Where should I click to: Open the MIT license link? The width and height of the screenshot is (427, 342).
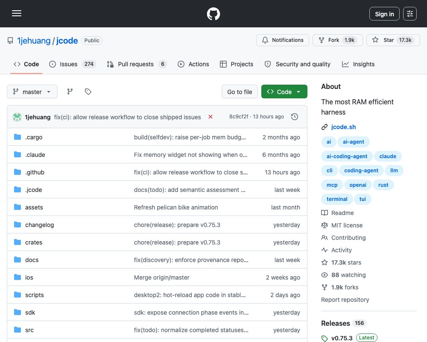tap(342, 225)
